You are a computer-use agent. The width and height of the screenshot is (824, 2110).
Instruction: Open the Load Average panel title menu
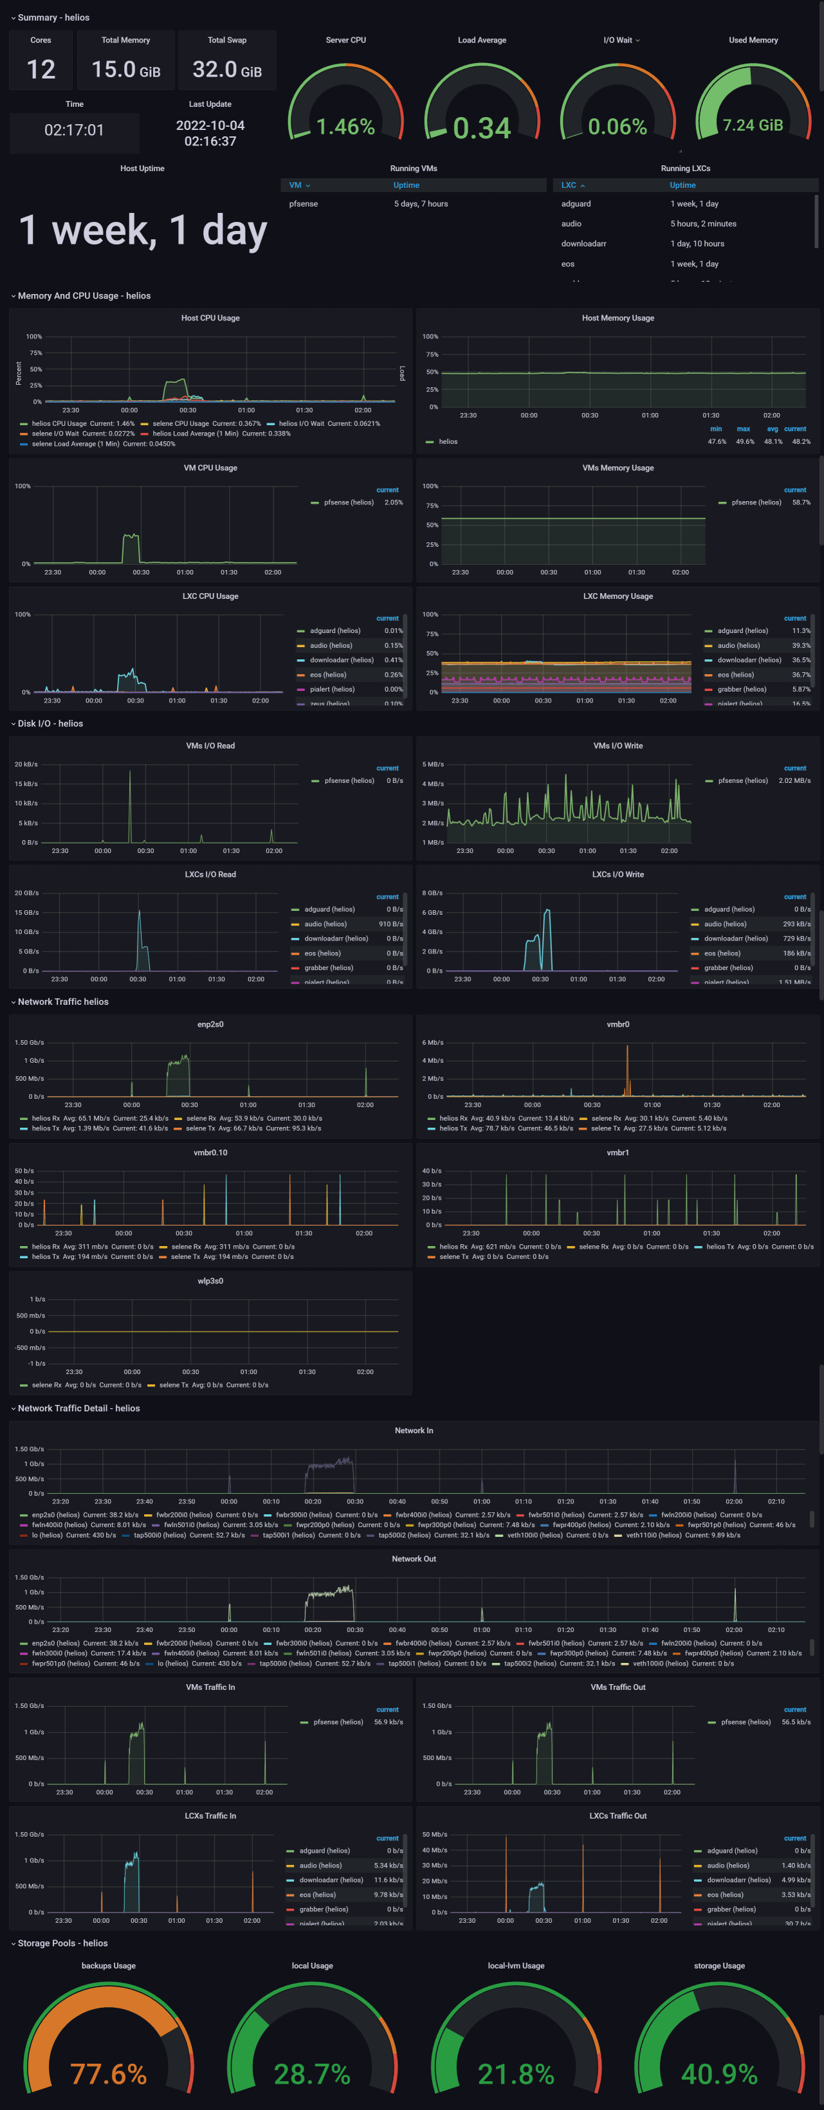coord(482,40)
